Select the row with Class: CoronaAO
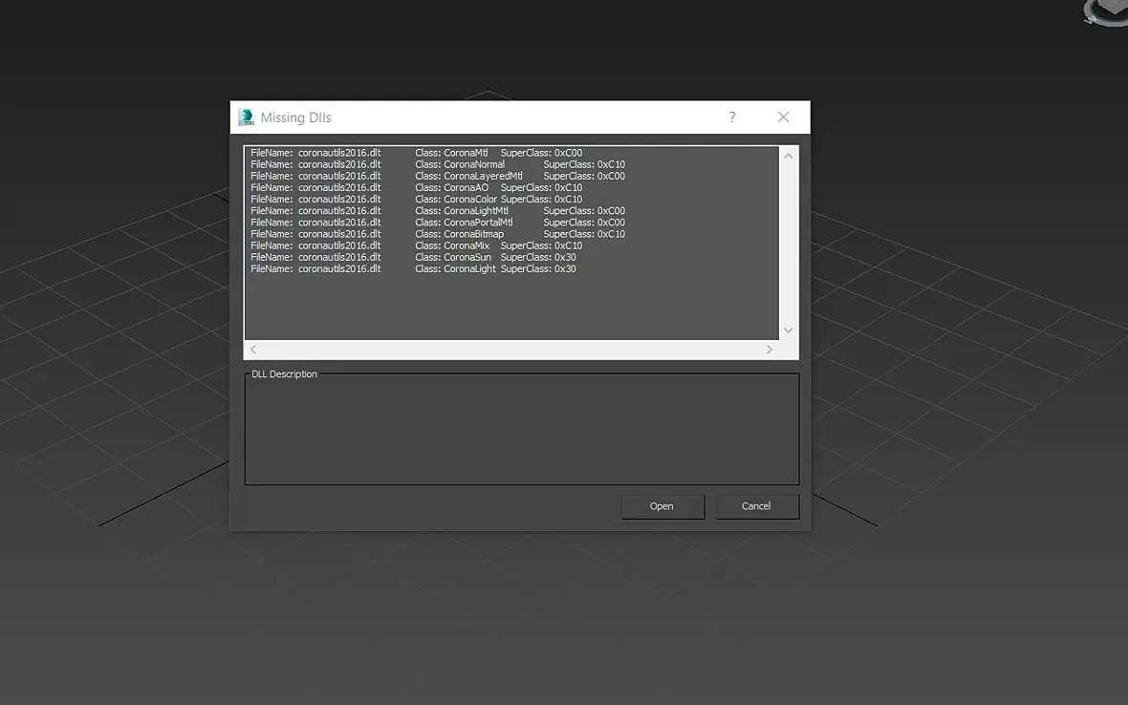This screenshot has width=1128, height=705. (511, 187)
